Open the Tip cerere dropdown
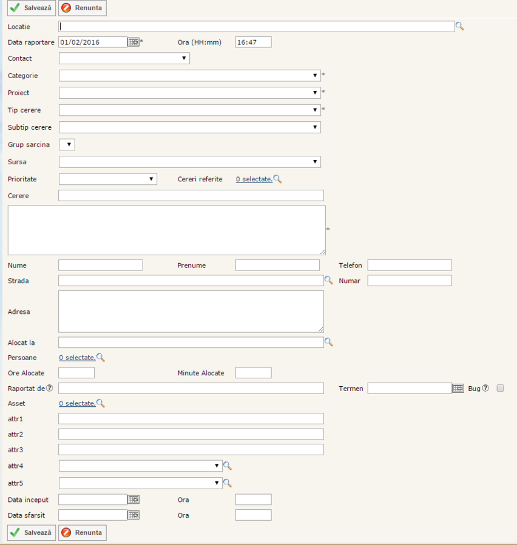Screen dimensions: 517x545 [x=189, y=110]
